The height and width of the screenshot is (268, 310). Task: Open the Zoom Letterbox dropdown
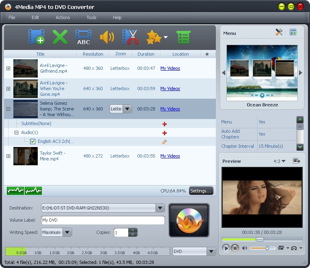(127, 109)
